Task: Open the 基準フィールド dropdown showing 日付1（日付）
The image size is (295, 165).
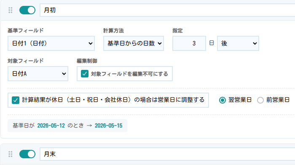Action: point(51,43)
